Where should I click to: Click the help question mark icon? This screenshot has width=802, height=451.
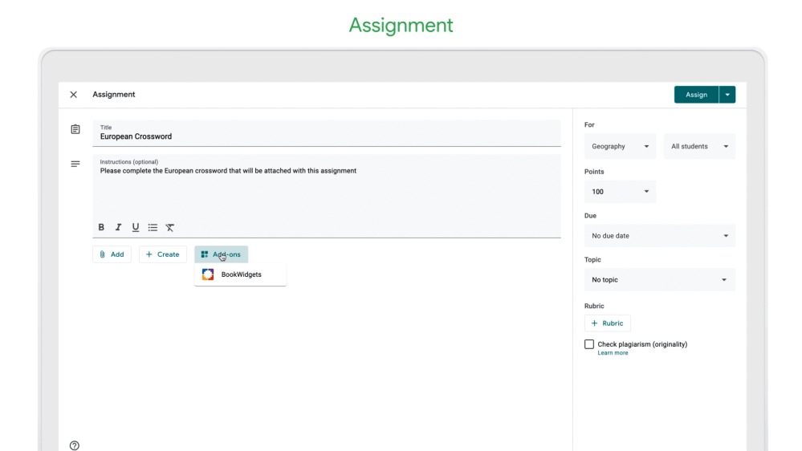[x=75, y=445]
